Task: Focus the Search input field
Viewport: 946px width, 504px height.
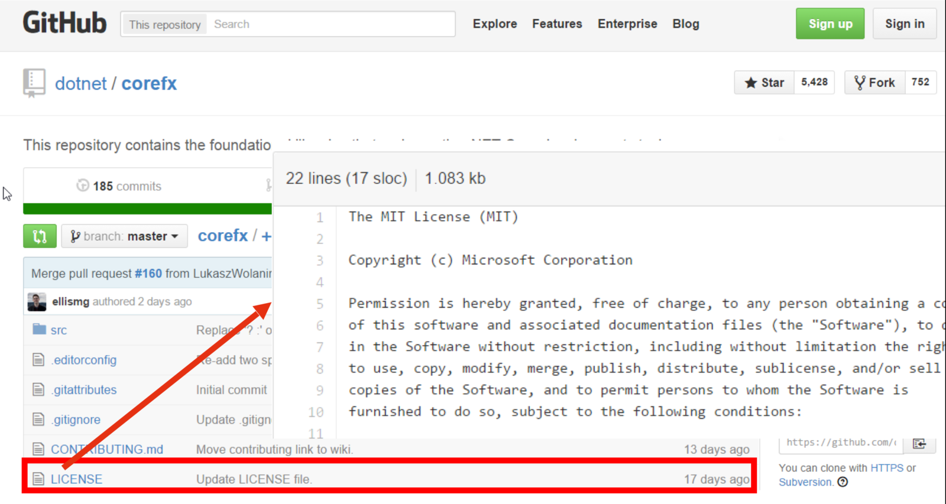Action: point(331,24)
